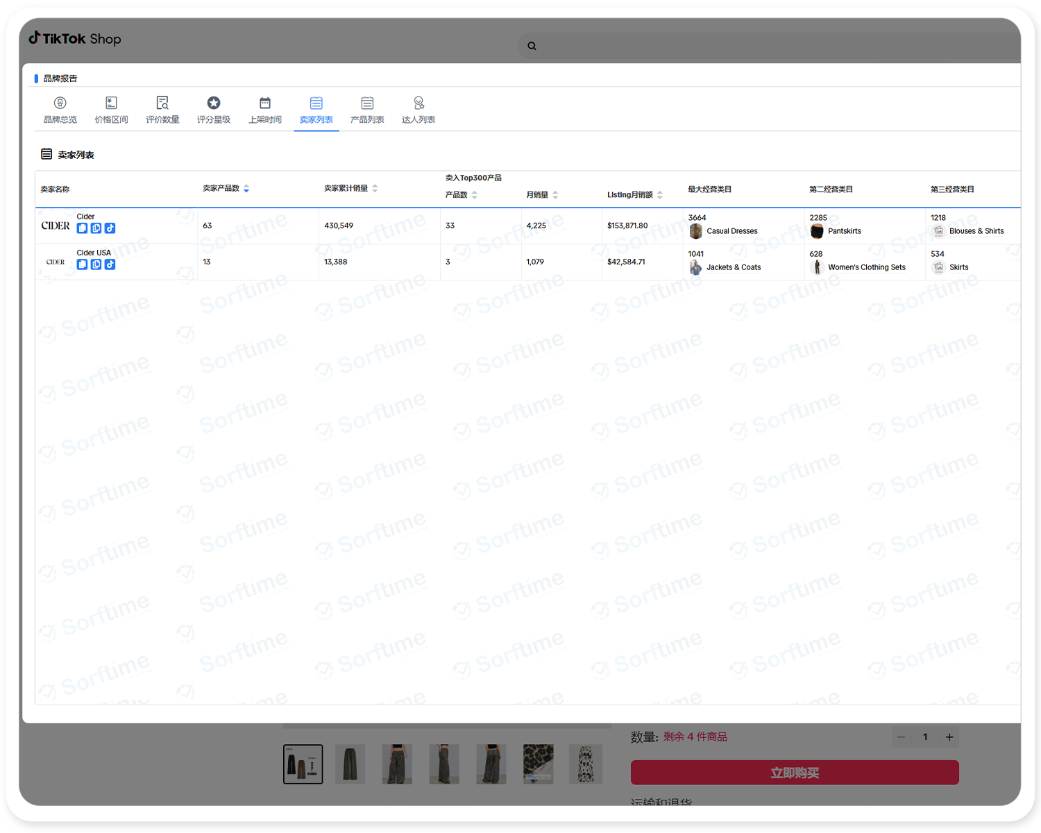Click the first copy icon under Cider USA

point(82,264)
